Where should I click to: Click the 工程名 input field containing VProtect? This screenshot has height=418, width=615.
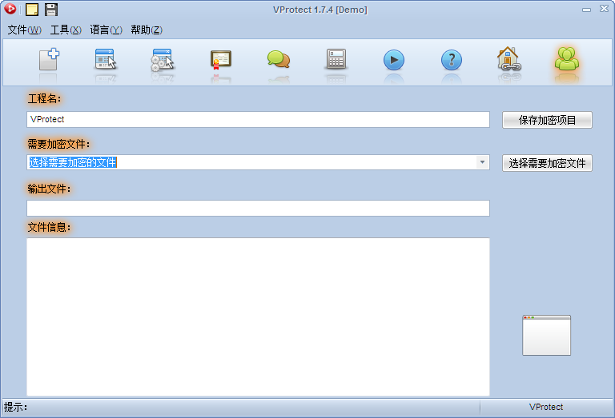coord(258,119)
